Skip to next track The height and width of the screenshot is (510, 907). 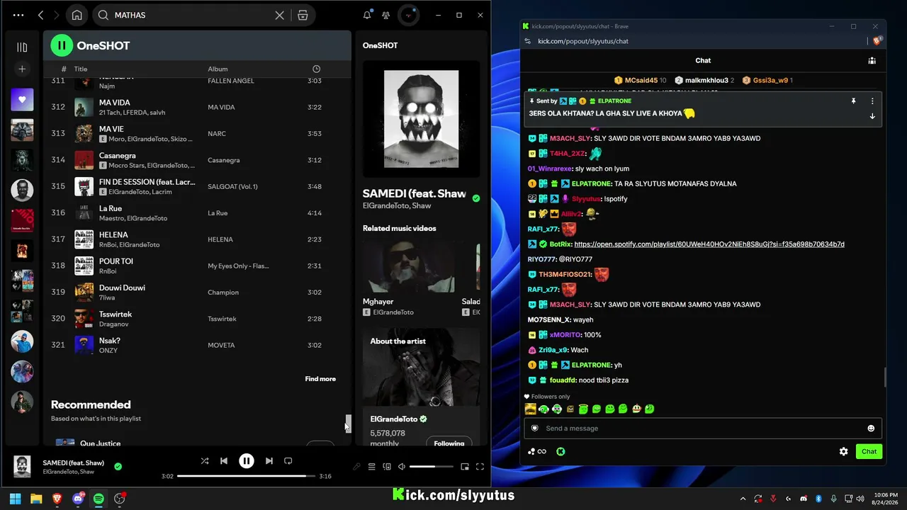[269, 461]
